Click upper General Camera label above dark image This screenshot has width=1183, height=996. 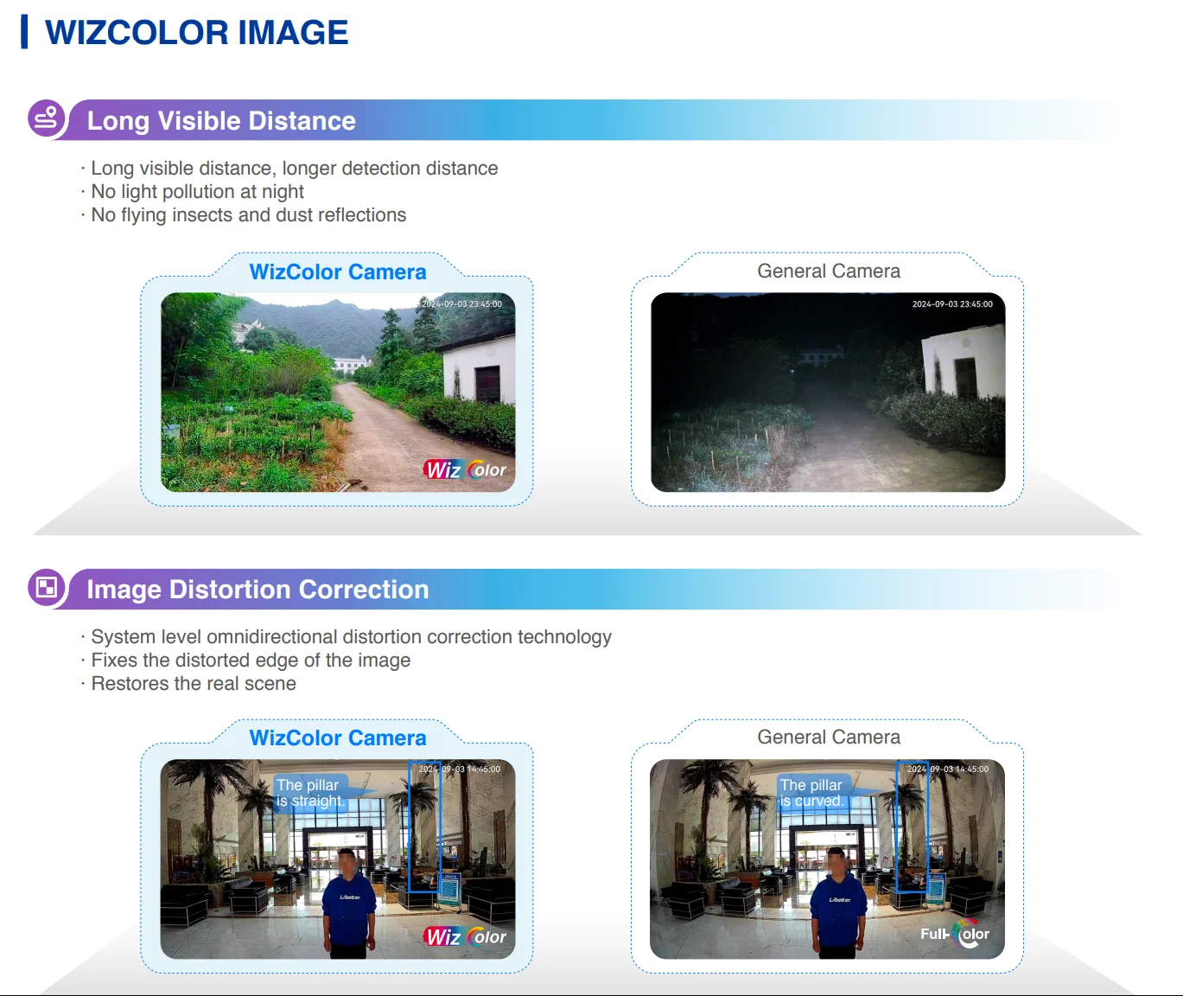click(x=829, y=271)
